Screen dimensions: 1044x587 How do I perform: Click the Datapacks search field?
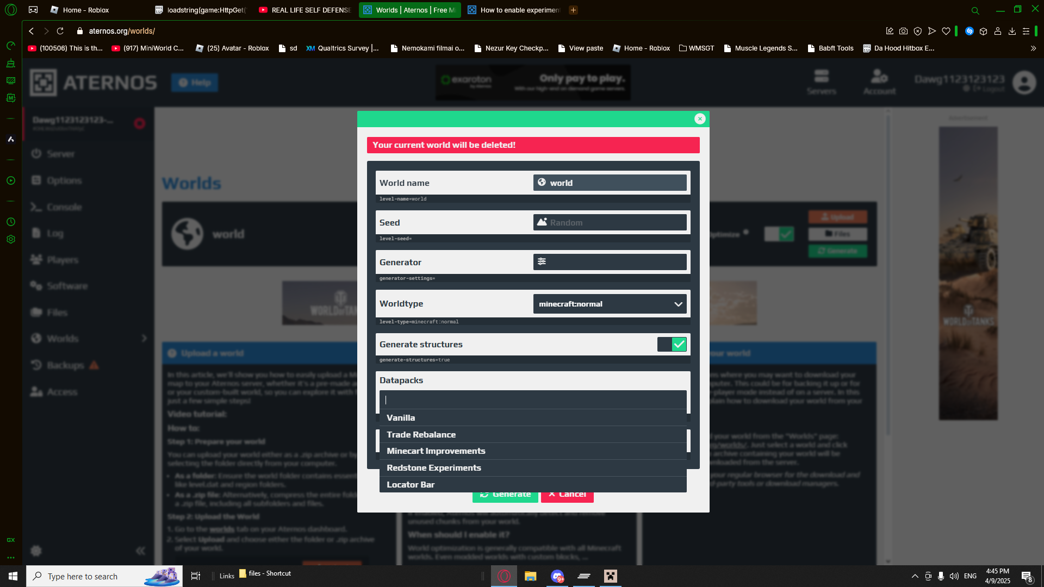coord(533,400)
